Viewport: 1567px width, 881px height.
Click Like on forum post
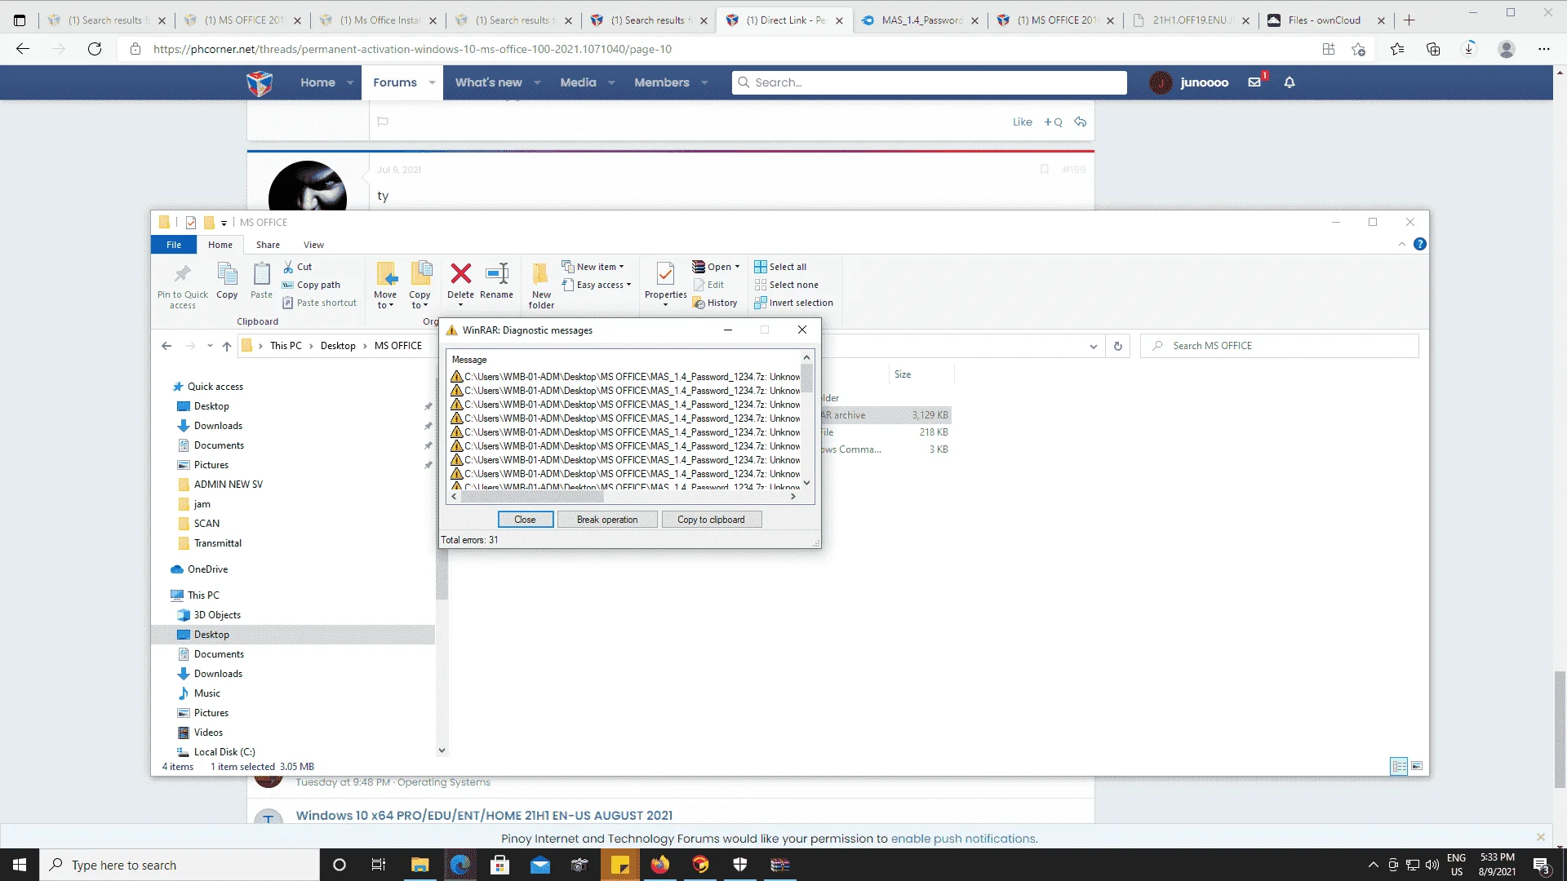1022,122
